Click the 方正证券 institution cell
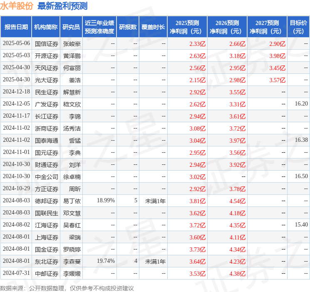This screenshot has width=310, height=292. tap(47, 189)
